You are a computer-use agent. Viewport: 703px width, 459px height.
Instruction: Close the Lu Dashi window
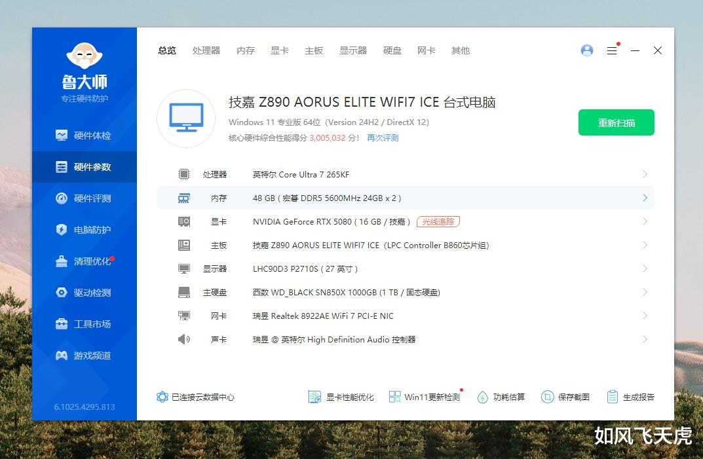pyautogui.click(x=658, y=50)
